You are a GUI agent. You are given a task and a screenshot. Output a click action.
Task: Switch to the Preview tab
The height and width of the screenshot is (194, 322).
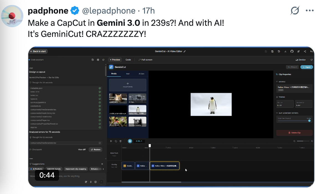tap(115, 60)
